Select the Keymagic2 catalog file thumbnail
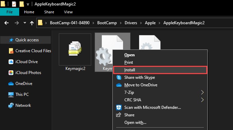Image resolution: width=233 pixels, height=130 pixels. click(x=75, y=49)
